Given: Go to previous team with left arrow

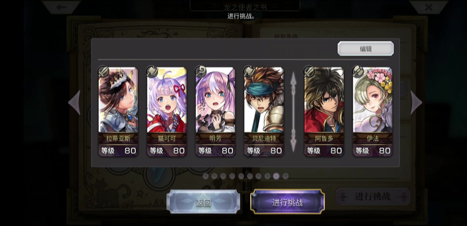Looking at the screenshot, I should [74, 103].
